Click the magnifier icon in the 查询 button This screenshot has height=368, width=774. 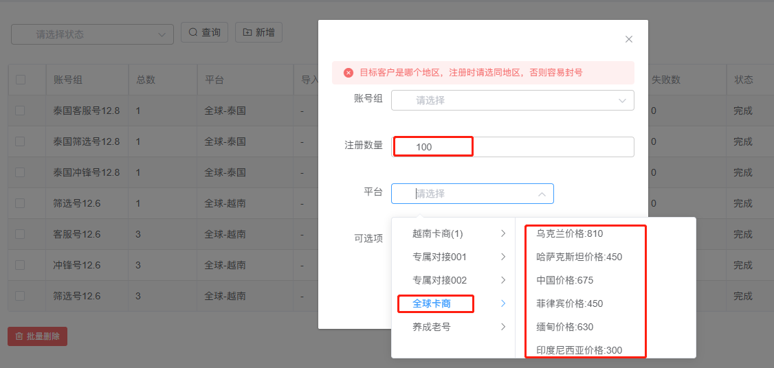pyautogui.click(x=193, y=32)
